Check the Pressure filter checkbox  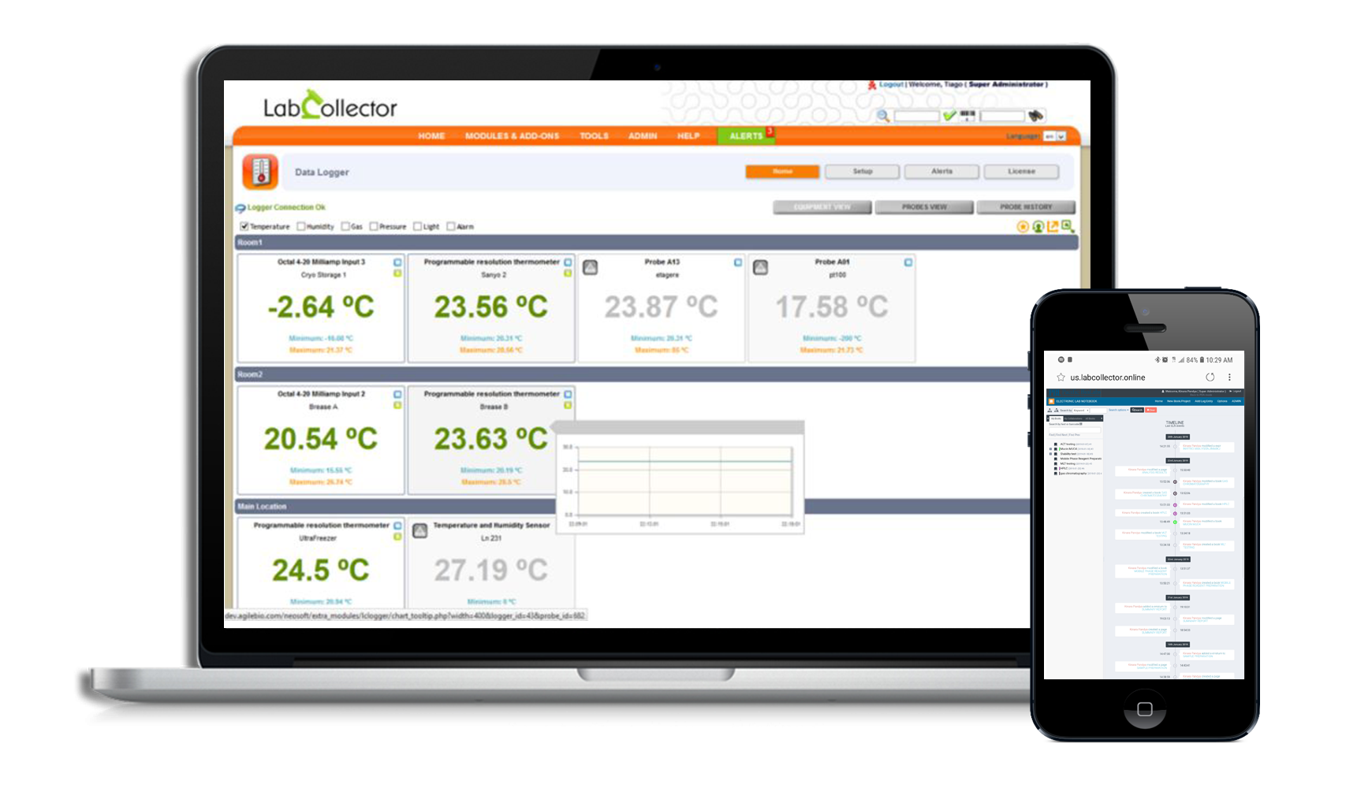coord(374,226)
